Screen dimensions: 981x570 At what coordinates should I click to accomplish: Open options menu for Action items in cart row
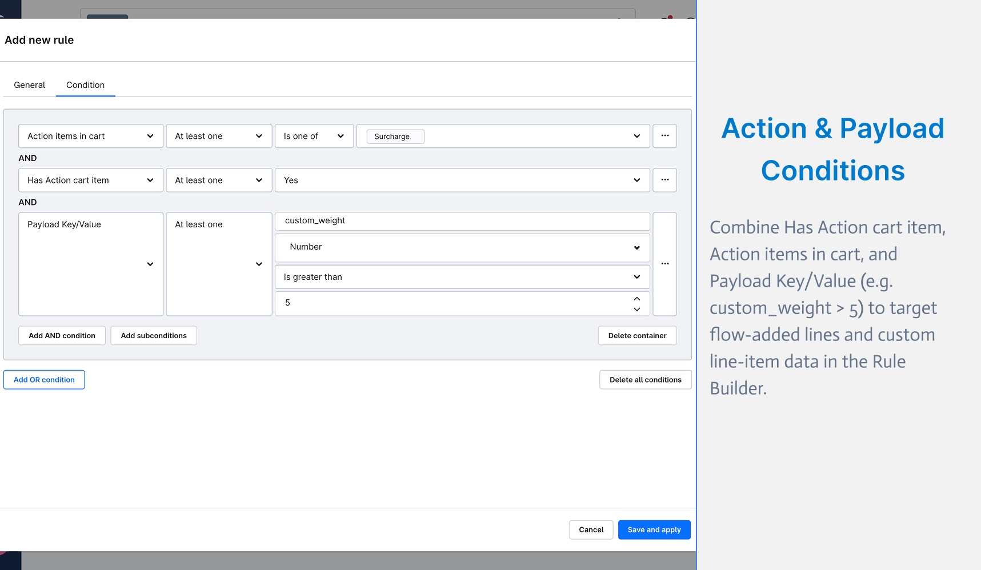(x=664, y=136)
